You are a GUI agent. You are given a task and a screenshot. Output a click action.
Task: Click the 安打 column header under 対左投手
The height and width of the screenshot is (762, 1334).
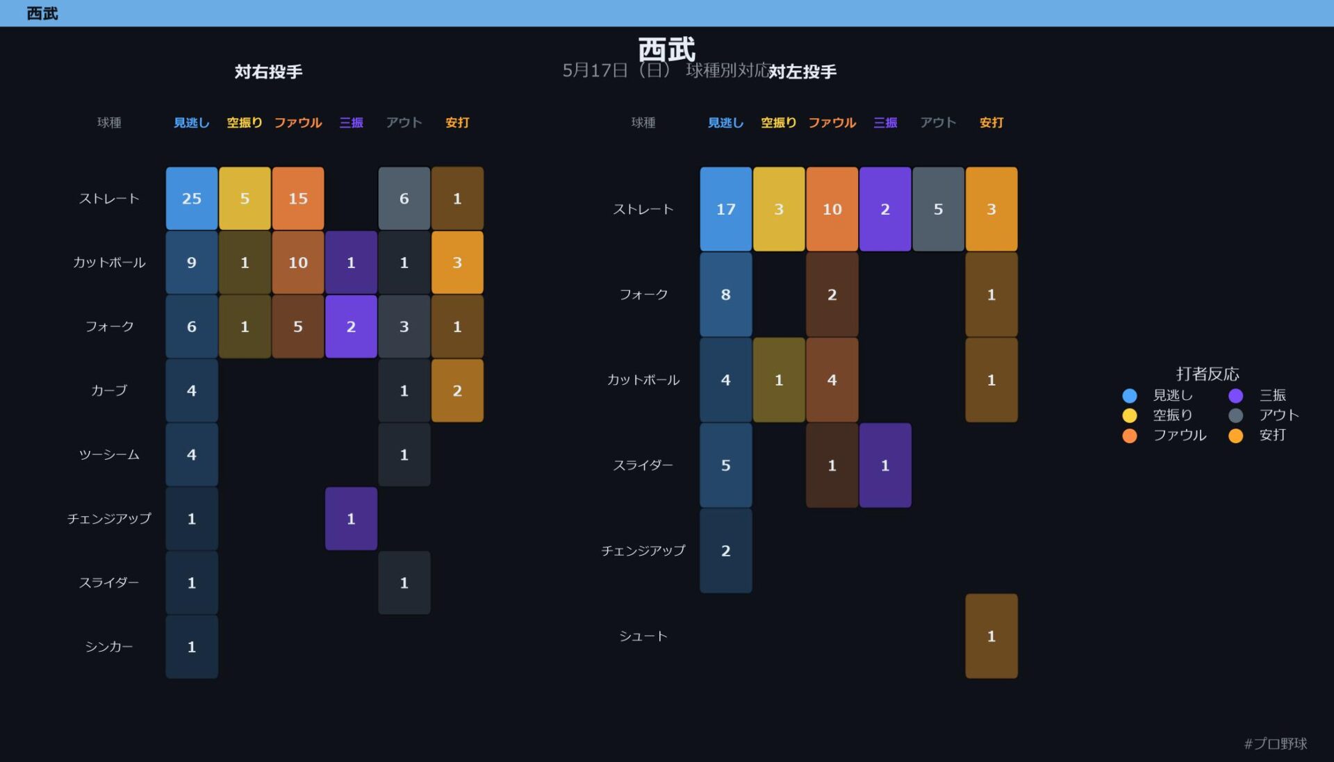(x=991, y=123)
